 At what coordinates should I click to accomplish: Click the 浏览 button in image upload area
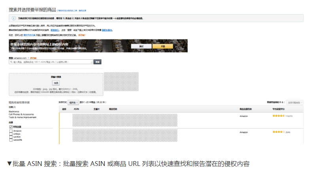pos(56,83)
